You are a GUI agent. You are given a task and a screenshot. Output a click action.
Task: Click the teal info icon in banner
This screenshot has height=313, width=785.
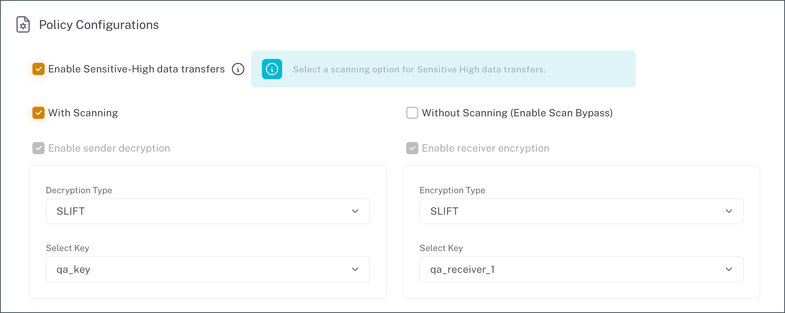point(272,69)
